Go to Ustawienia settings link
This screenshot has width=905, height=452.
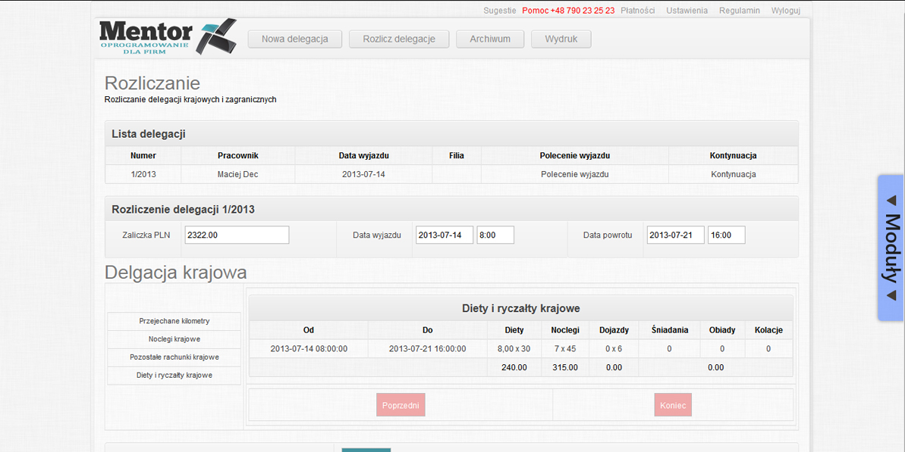[687, 11]
